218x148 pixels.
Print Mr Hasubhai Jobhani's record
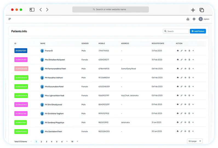(178, 77)
